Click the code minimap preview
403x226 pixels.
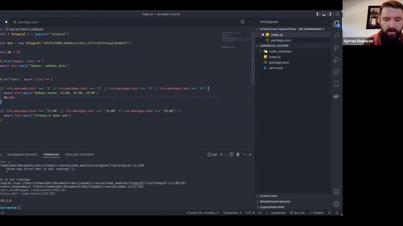[236, 40]
